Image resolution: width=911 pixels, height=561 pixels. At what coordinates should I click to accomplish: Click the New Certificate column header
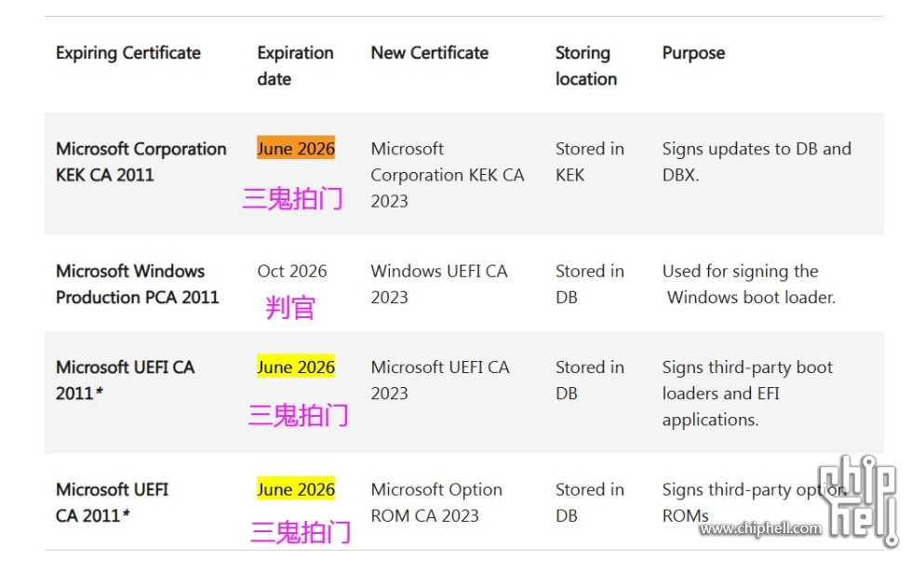429,53
